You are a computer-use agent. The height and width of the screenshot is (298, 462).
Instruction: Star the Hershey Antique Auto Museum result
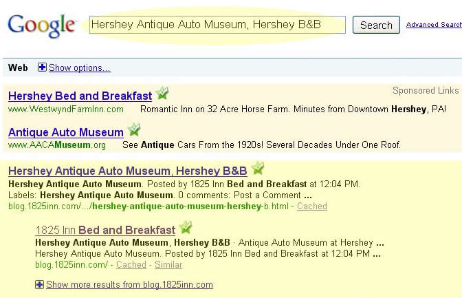click(x=258, y=168)
